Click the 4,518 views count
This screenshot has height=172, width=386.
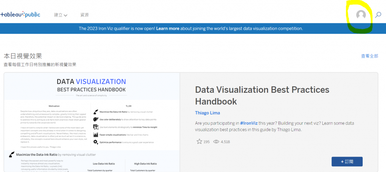coord(225,142)
